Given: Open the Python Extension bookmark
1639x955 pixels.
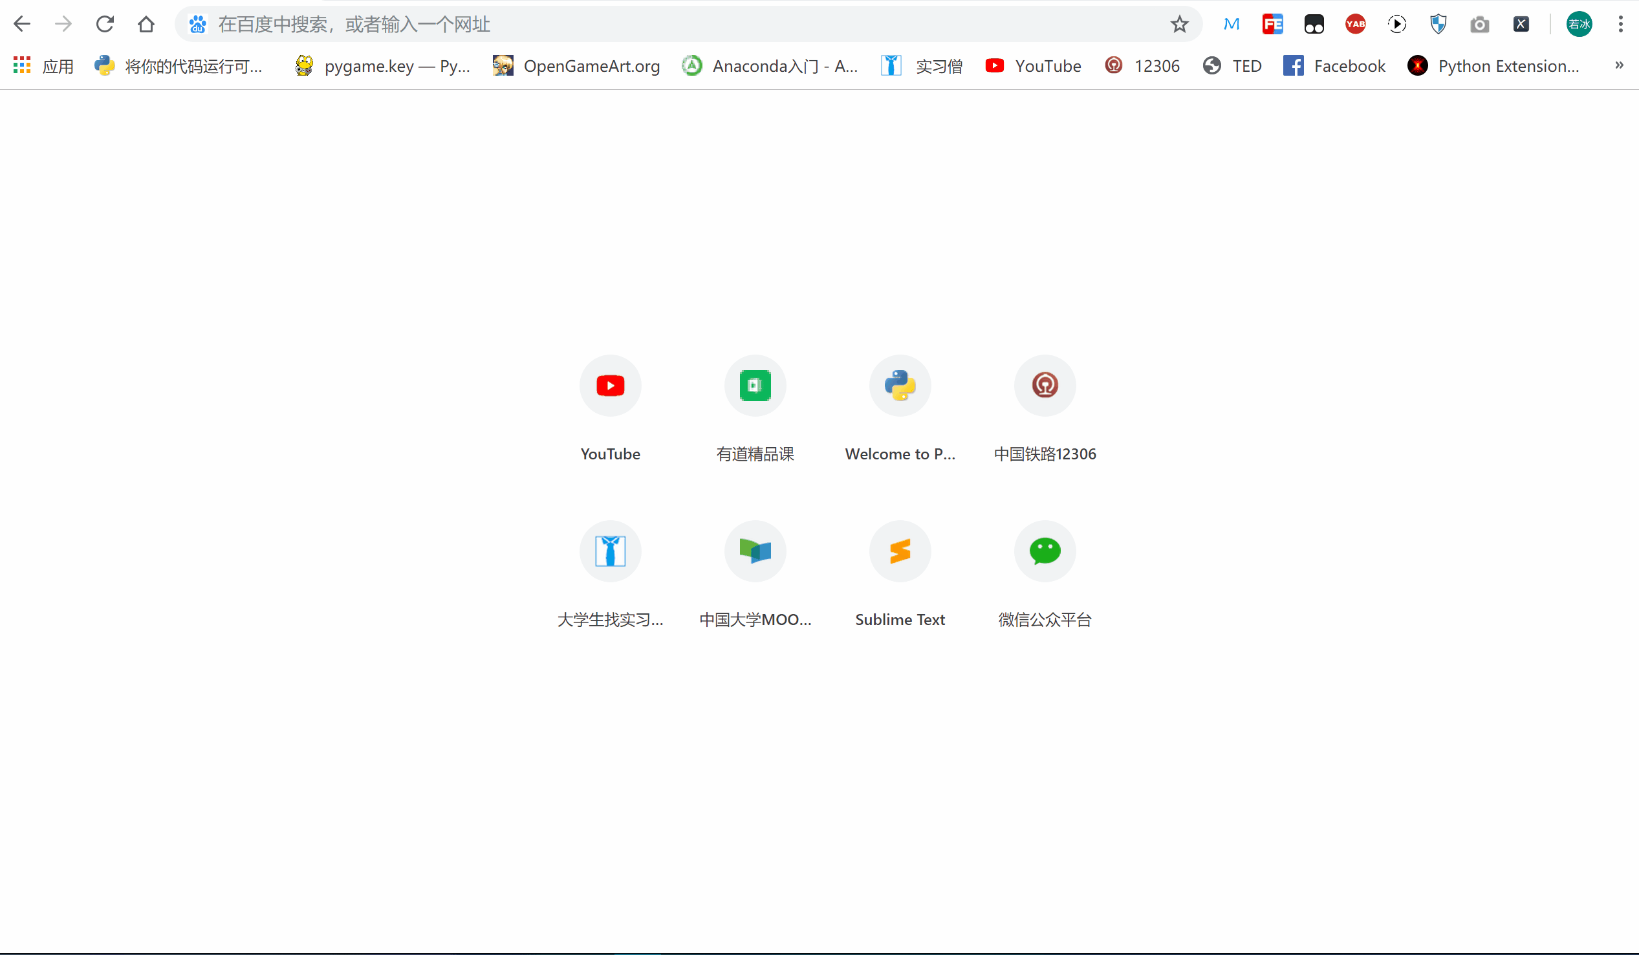Looking at the screenshot, I should click(x=1493, y=66).
